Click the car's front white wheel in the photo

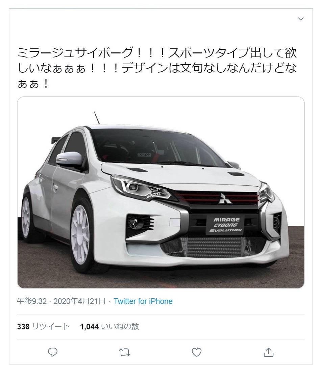pos(81,234)
